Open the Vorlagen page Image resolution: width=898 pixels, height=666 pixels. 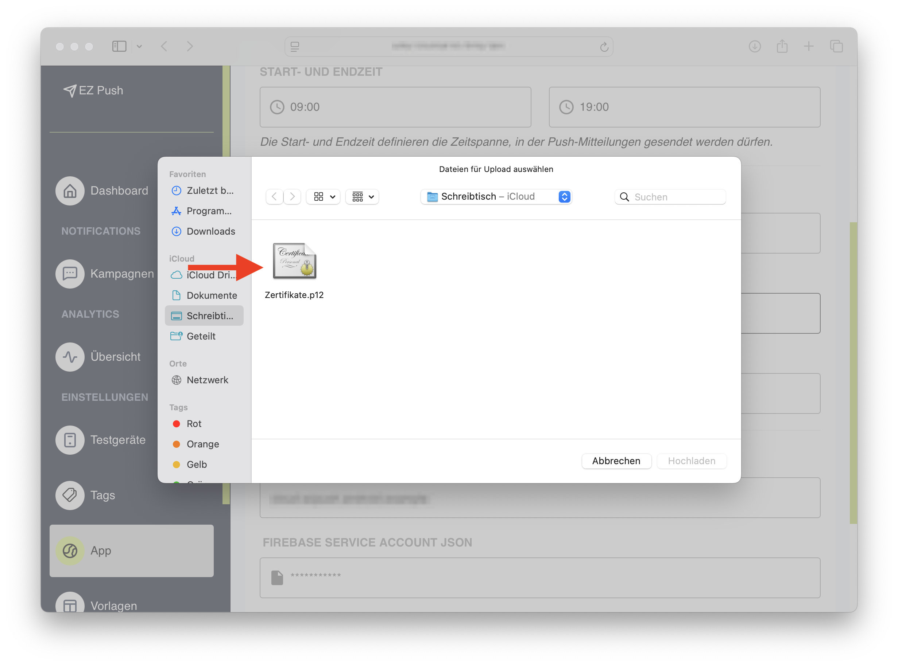click(97, 603)
